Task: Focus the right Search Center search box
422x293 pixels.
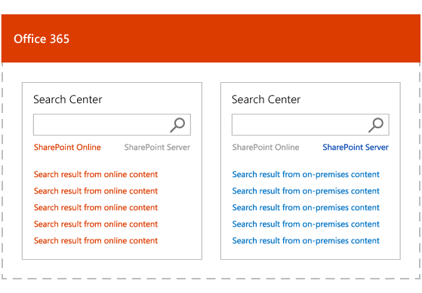Action: coord(310,124)
